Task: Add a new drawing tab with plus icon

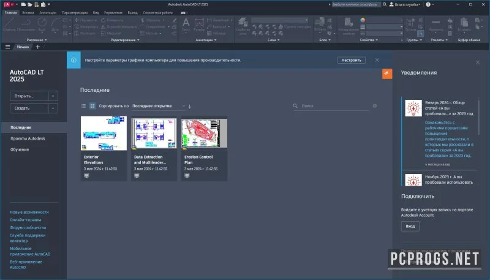Action: point(38,47)
